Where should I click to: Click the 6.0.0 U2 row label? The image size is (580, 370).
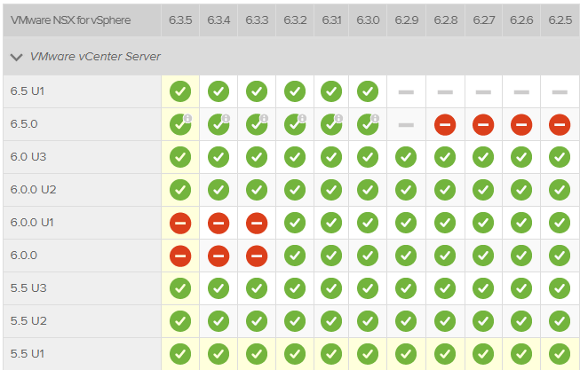click(34, 190)
